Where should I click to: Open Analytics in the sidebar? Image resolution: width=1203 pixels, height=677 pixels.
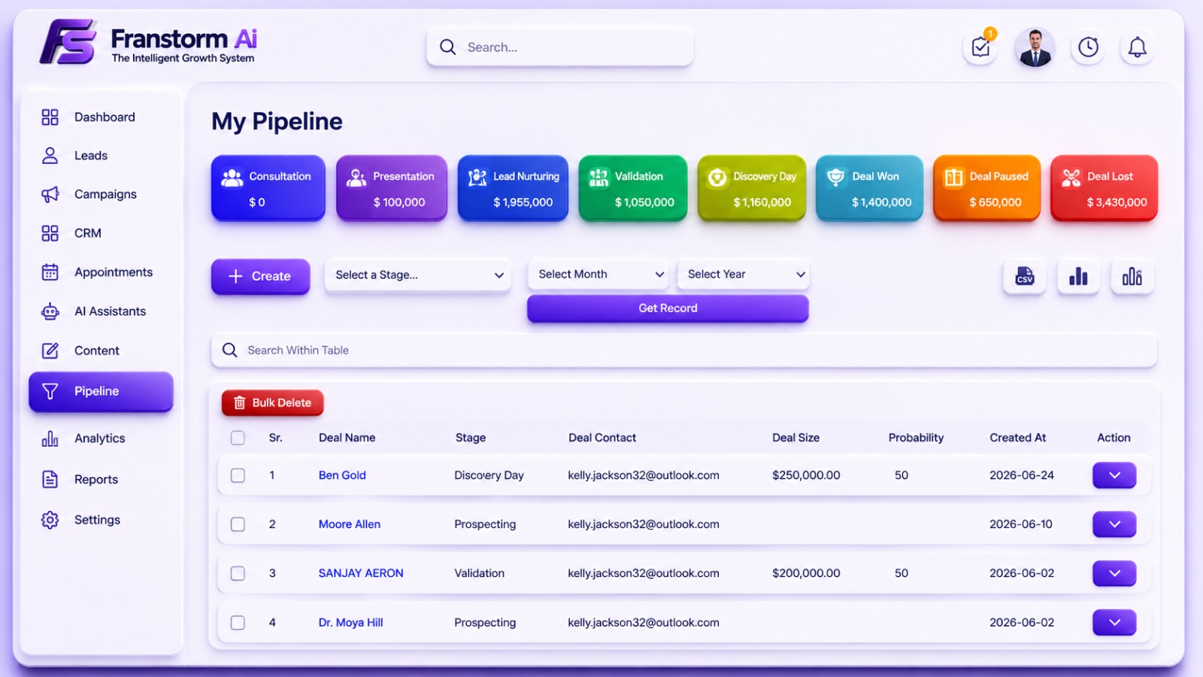[x=101, y=439]
